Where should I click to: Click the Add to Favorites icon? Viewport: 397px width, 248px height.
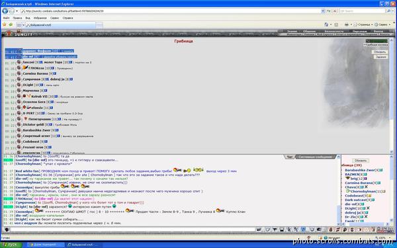(11, 24)
